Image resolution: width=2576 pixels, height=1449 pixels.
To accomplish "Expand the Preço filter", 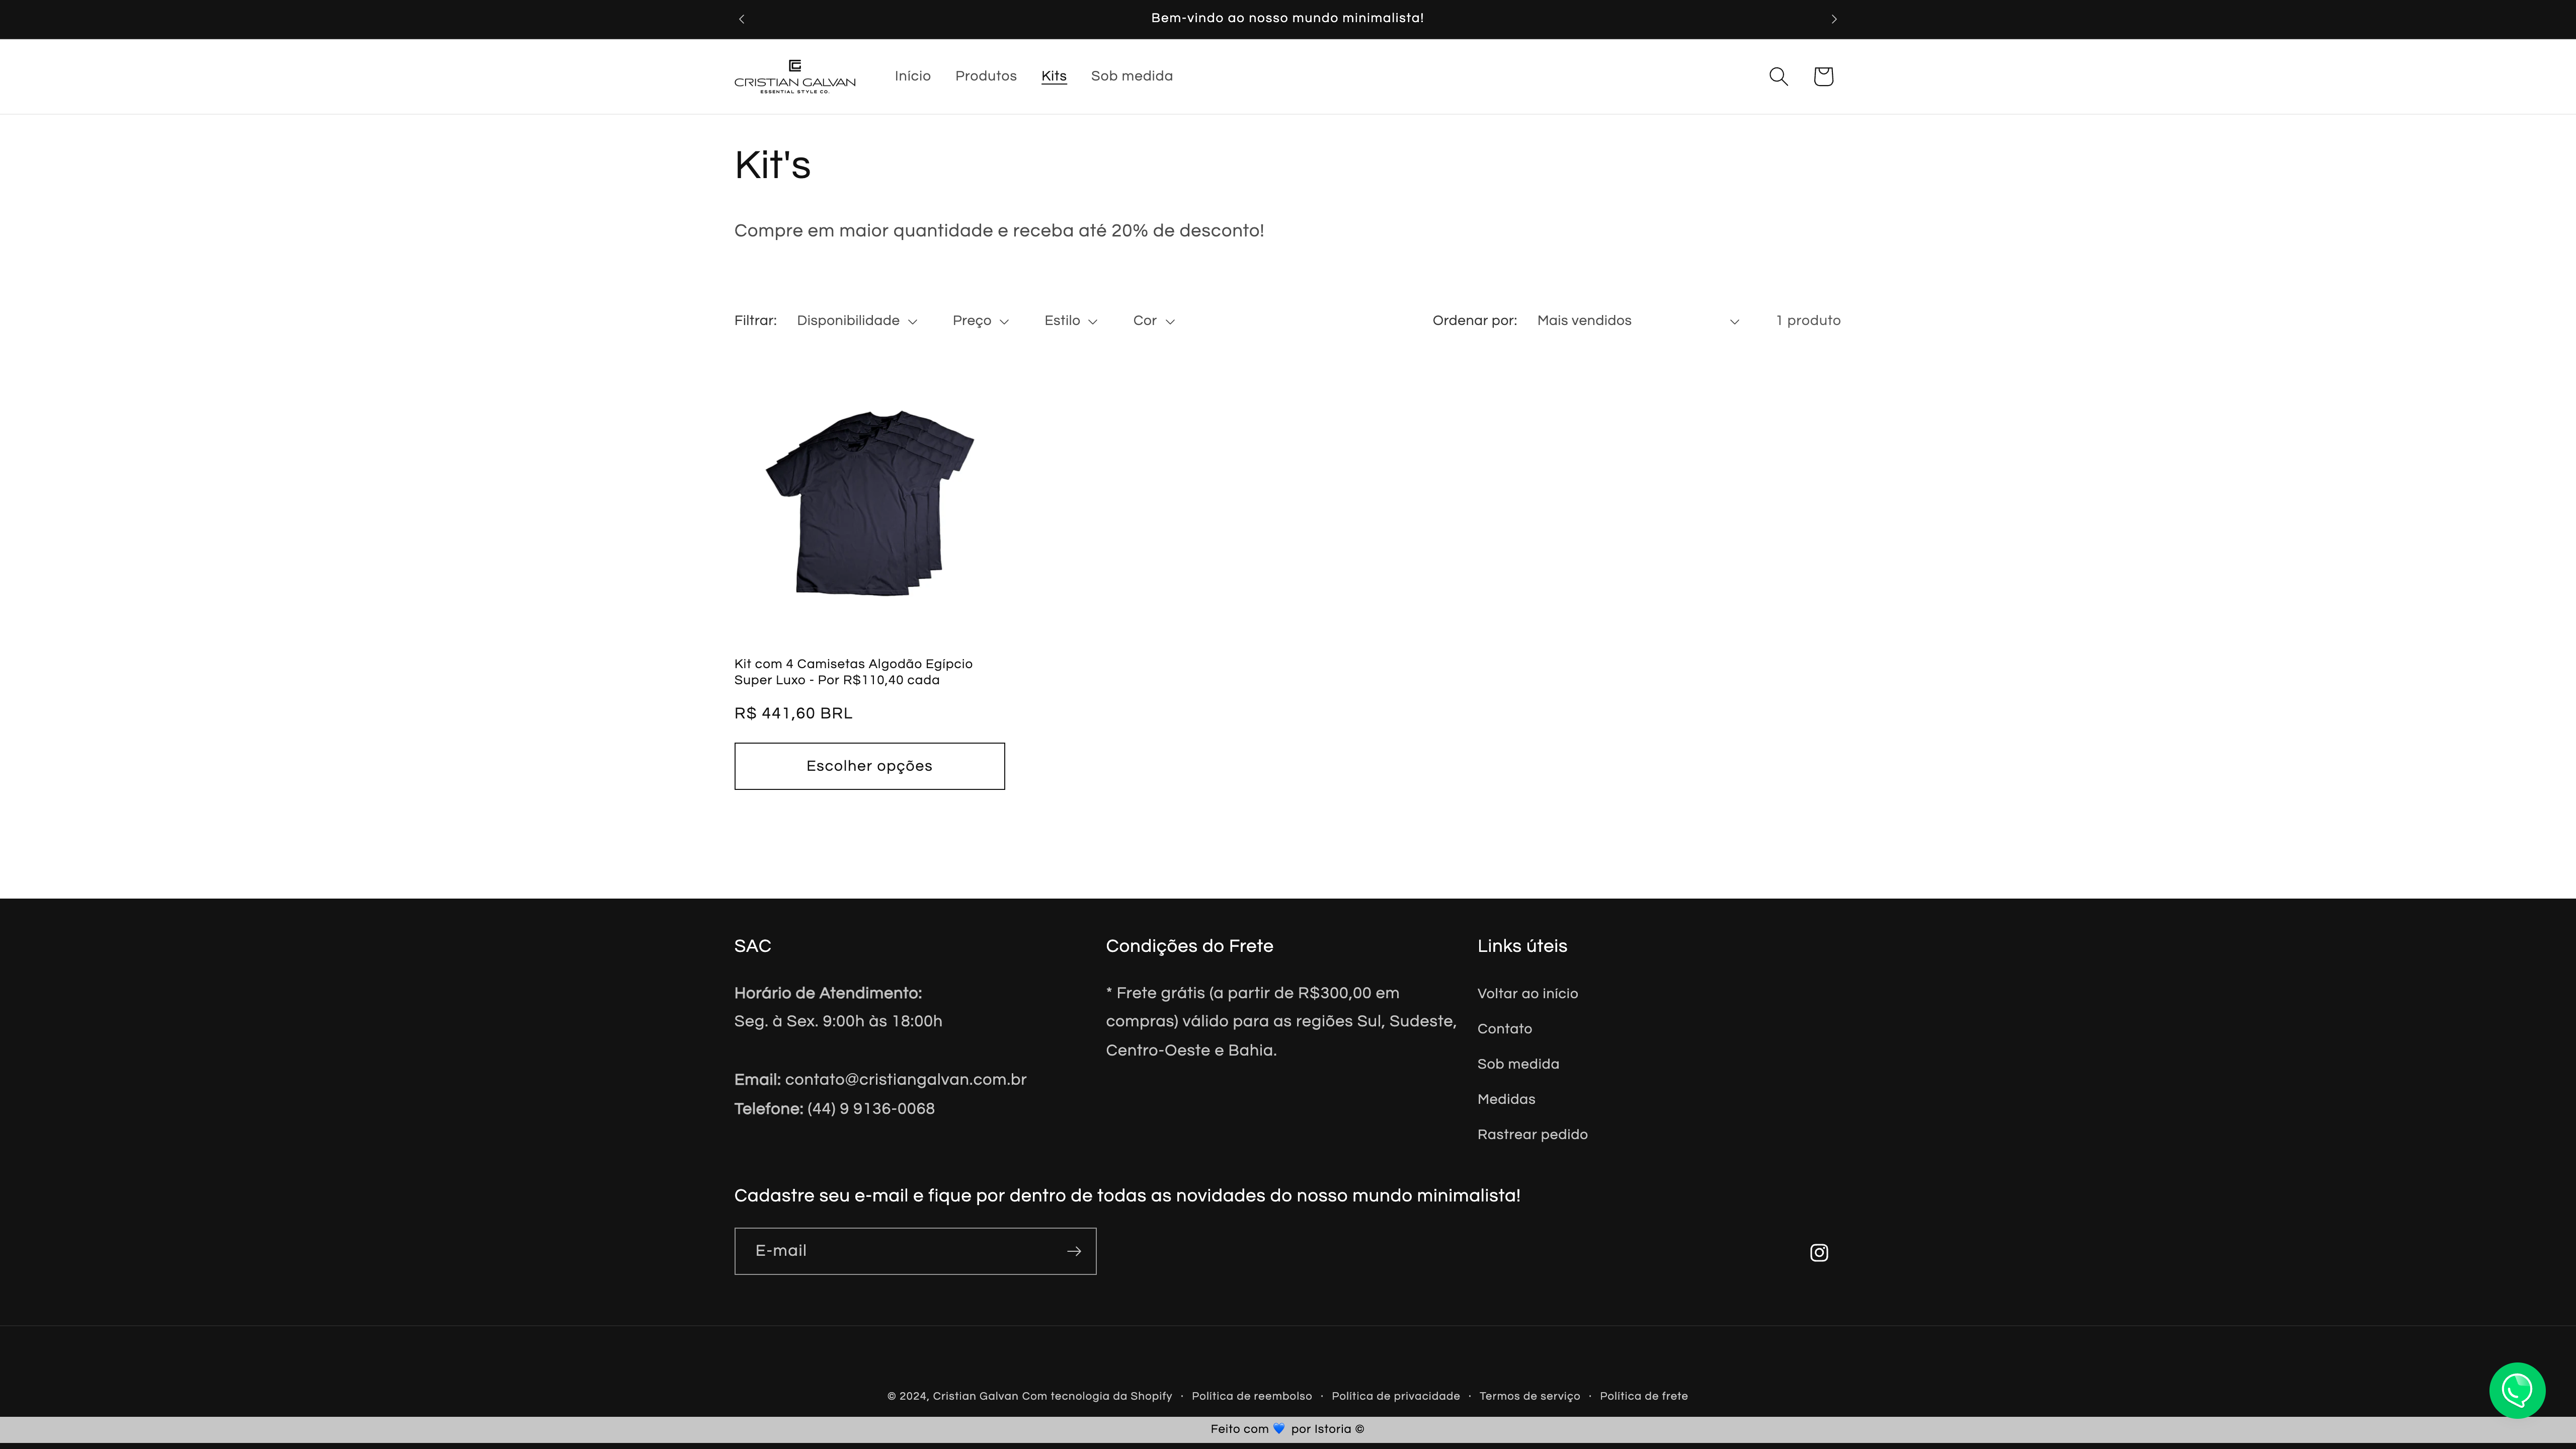I will click(980, 321).
